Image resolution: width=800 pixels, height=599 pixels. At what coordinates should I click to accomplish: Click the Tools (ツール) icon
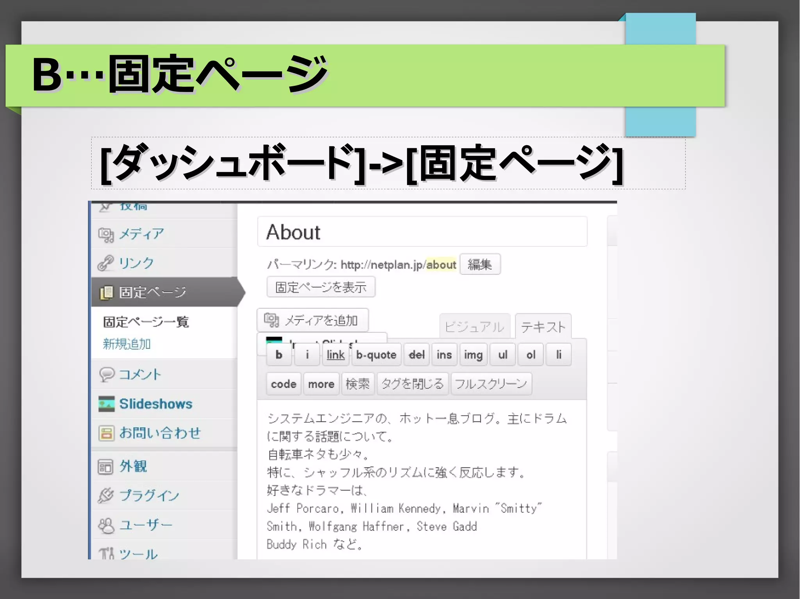(106, 553)
